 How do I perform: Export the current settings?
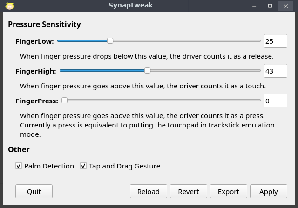click(228, 191)
